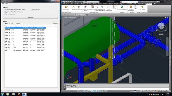Viewport: 172px width, 96px height.
Task: Click the Import data ribbon icon
Action: [x=66, y=7]
